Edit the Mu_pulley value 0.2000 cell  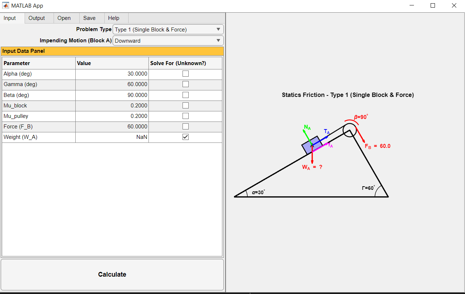point(112,116)
